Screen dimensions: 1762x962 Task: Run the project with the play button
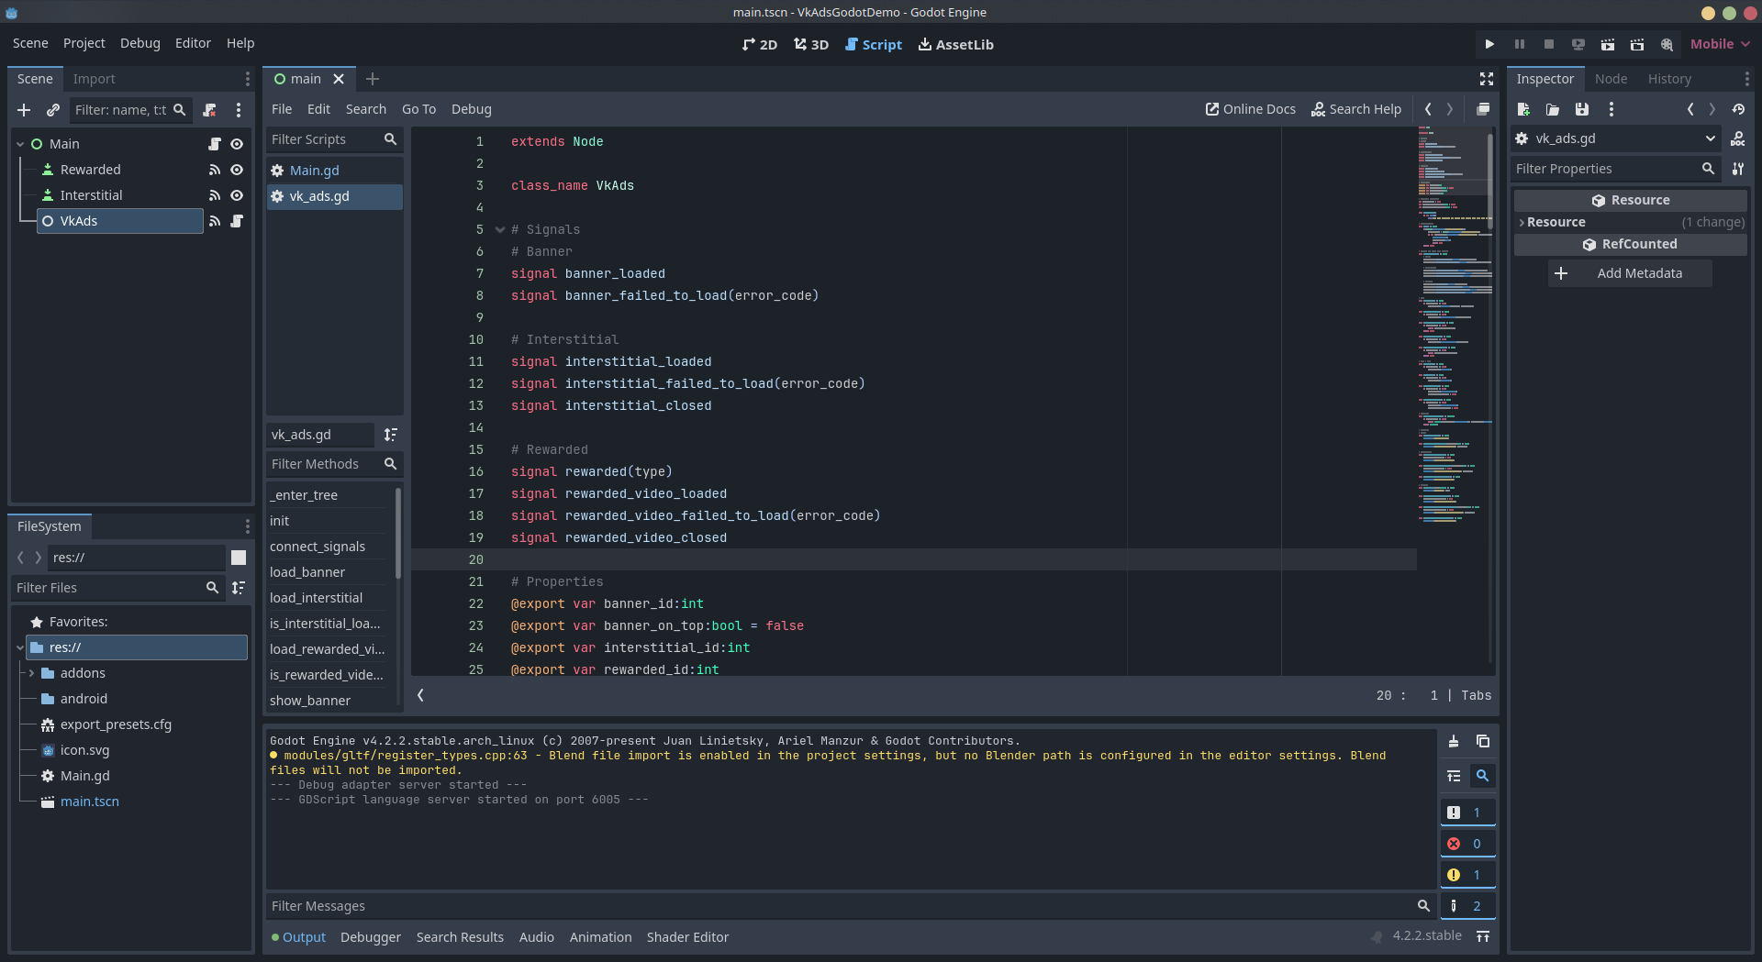point(1489,44)
